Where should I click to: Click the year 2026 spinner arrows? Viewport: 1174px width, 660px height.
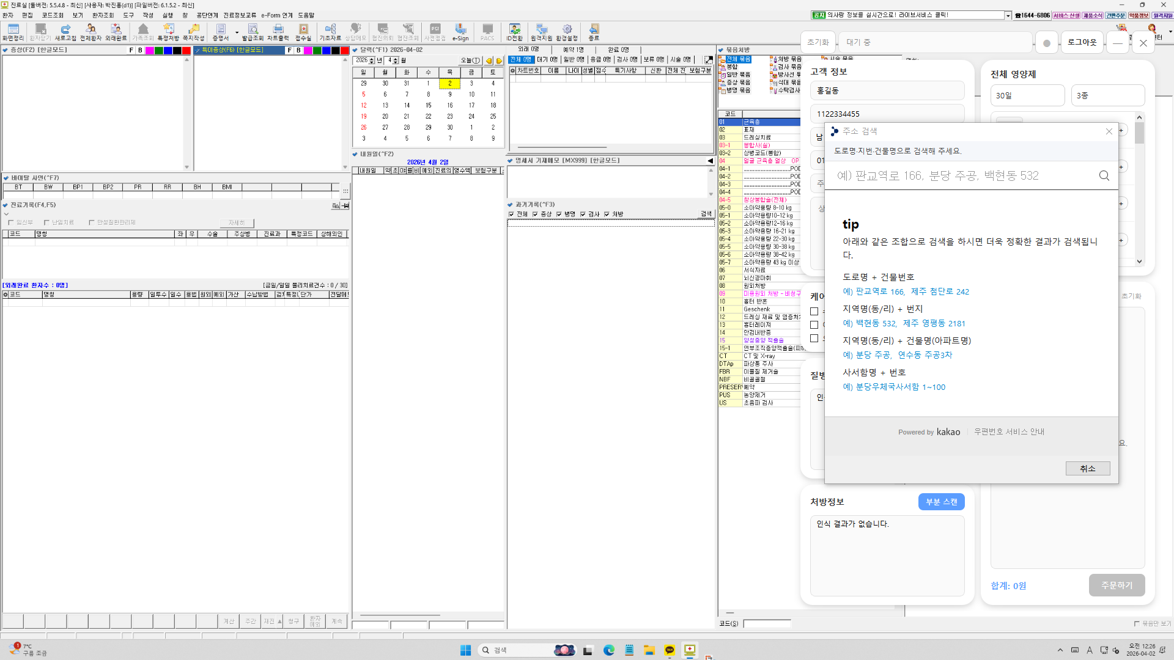372,61
